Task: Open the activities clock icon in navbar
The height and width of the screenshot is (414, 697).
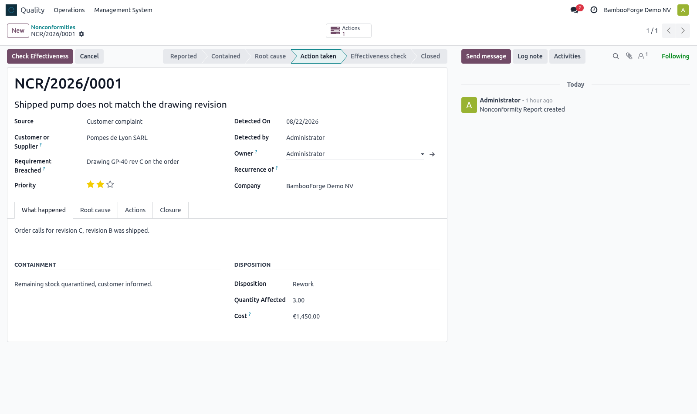Action: coord(594,10)
